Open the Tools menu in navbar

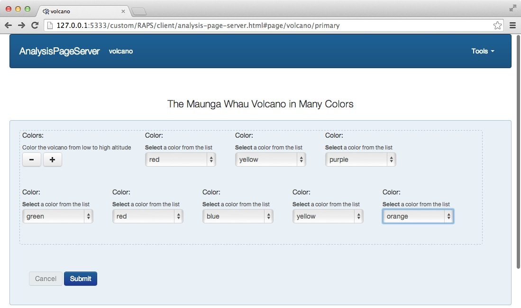point(483,51)
